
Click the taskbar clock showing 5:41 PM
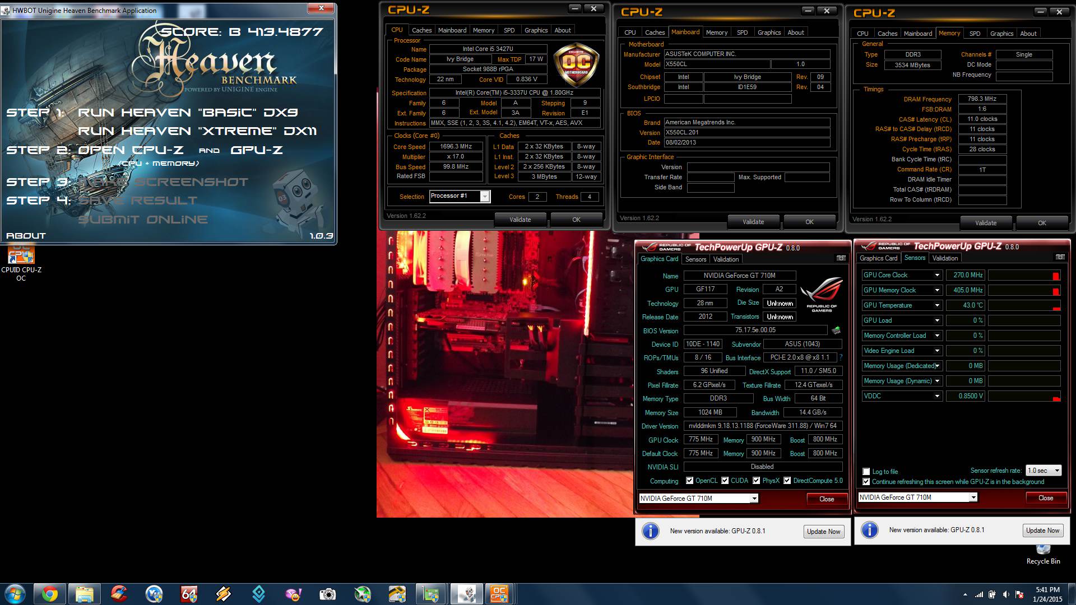coord(1047,594)
